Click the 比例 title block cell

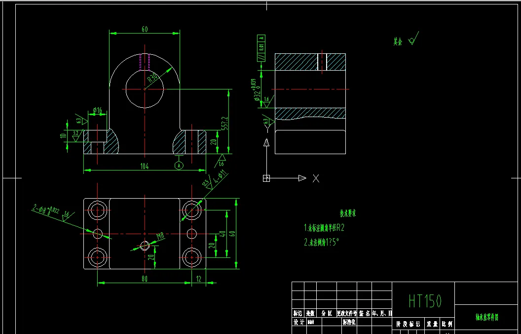tap(447, 324)
